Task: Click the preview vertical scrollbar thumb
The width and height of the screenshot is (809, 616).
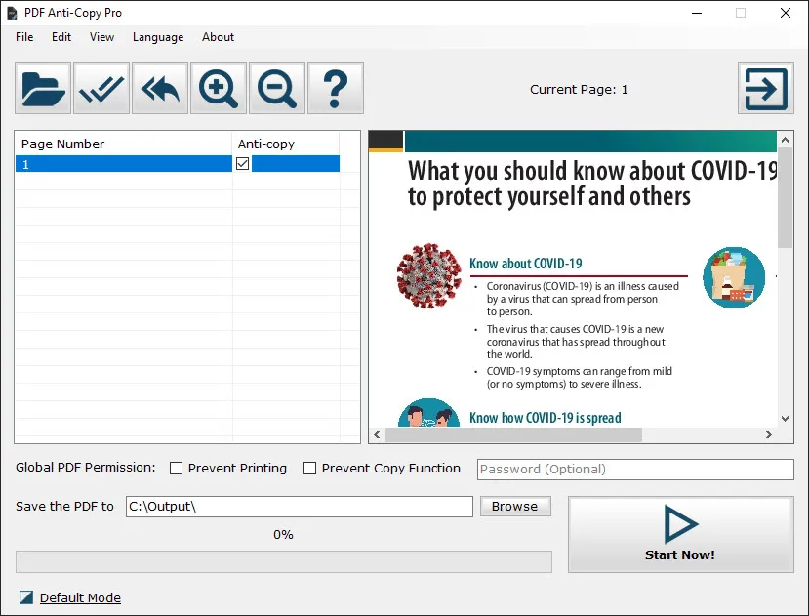Action: pyautogui.click(x=785, y=197)
